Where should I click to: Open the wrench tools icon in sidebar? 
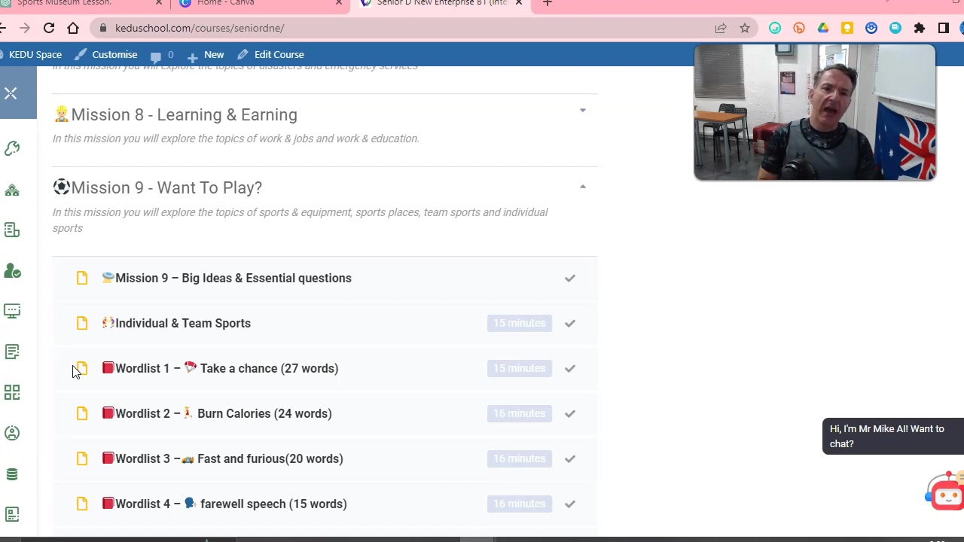pyautogui.click(x=12, y=148)
